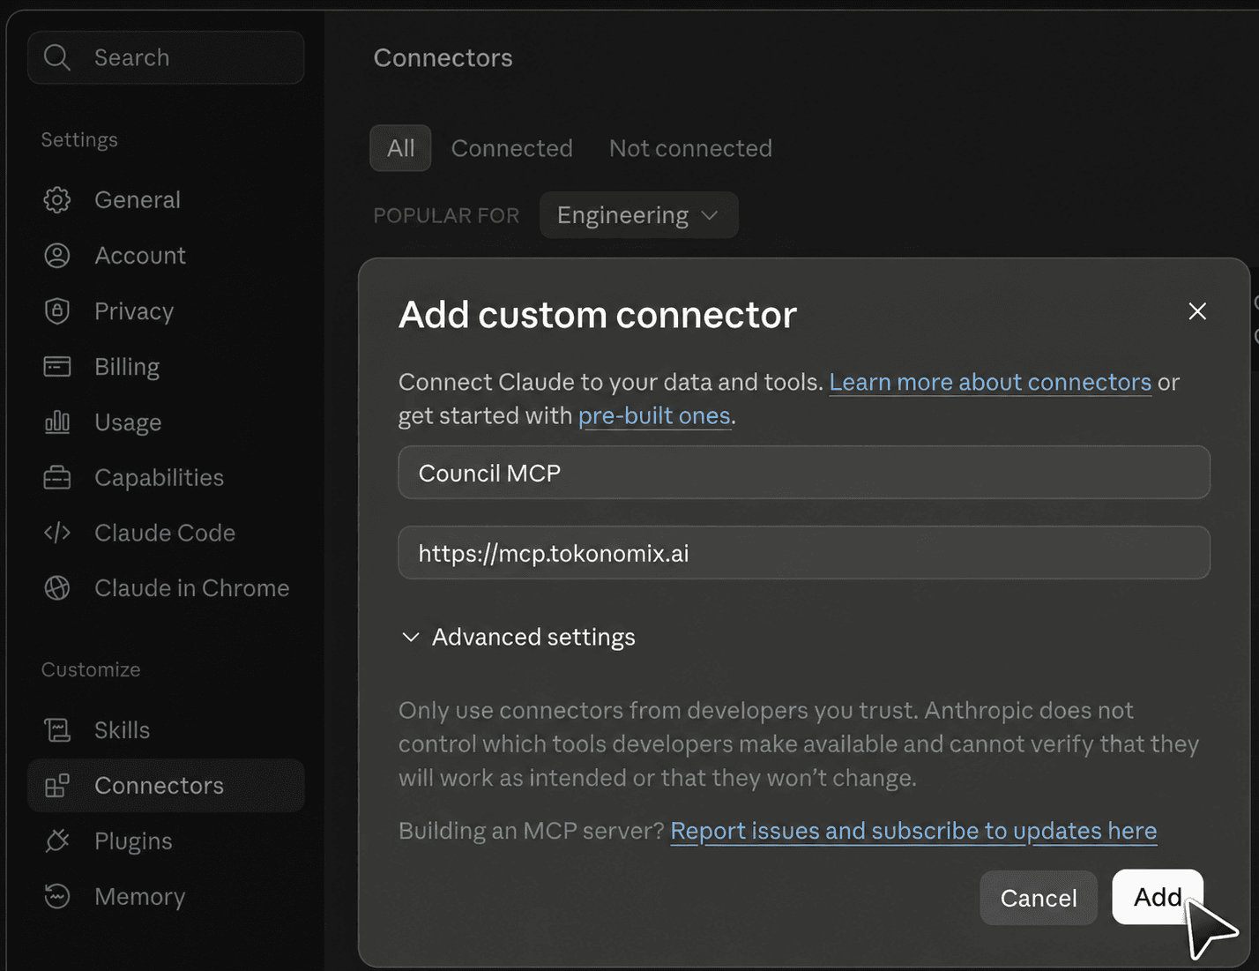Click the Connectors blocks icon
The width and height of the screenshot is (1259, 971).
pos(57,786)
